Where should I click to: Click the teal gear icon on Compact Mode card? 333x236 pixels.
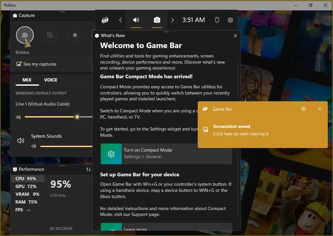coord(111,154)
